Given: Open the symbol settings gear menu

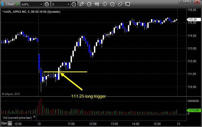Looking at the screenshot, I should click(47, 4).
